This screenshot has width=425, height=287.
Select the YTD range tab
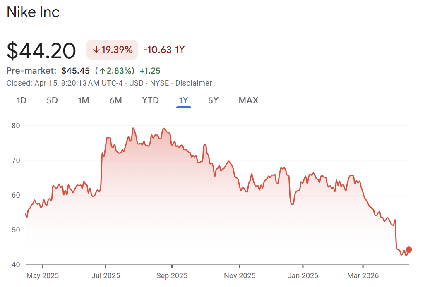point(151,100)
